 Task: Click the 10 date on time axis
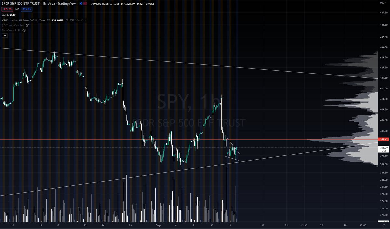[13, 225]
